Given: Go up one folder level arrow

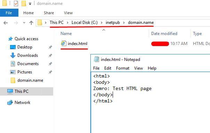Looking at the screenshot, I should click(31, 23).
